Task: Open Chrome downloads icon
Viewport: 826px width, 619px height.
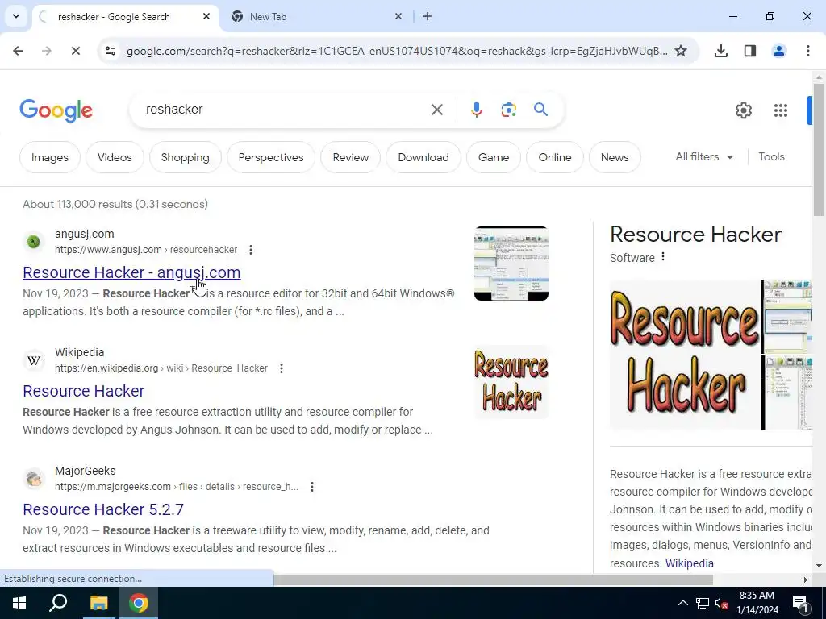Action: (721, 51)
